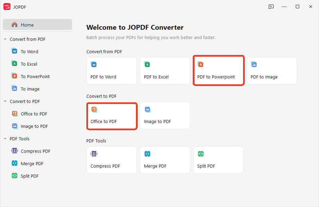The height and width of the screenshot is (207, 319).
Task: Collapse the PDF Tools section chevron
Action: coord(5,139)
